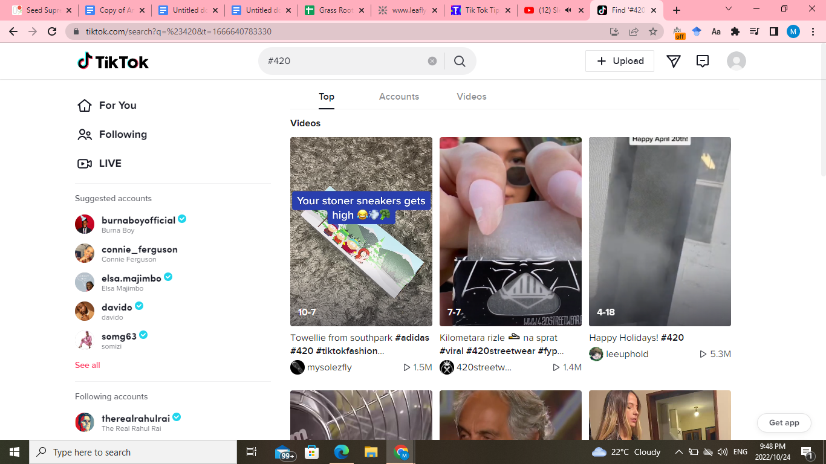
Task: Open the media control music-list icon
Action: click(x=754, y=31)
